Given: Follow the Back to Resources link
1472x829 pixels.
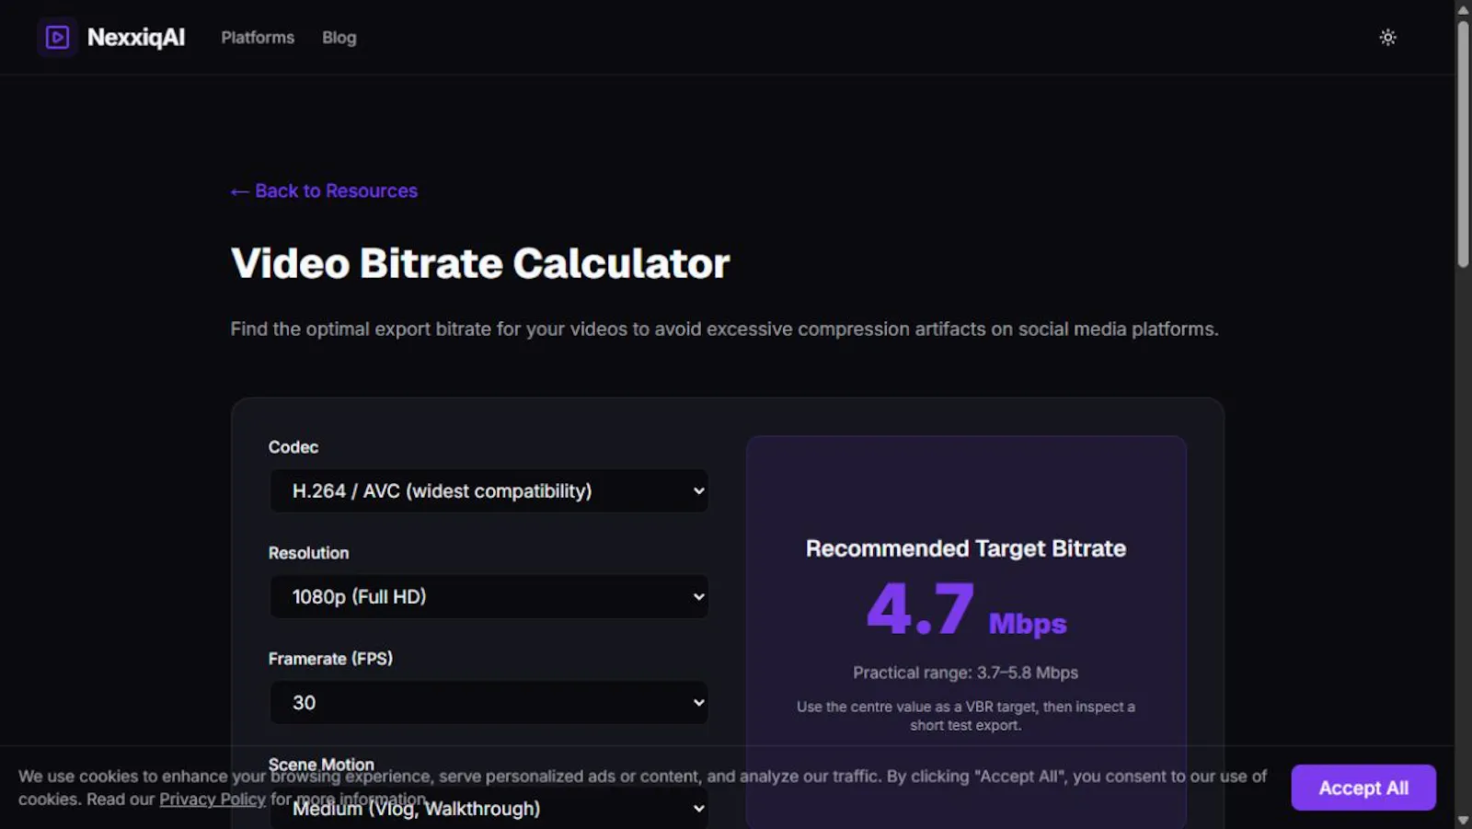Looking at the screenshot, I should coord(324,190).
